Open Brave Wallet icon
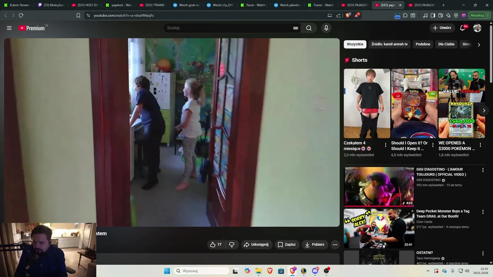This screenshot has height=277, width=493. point(441,15)
